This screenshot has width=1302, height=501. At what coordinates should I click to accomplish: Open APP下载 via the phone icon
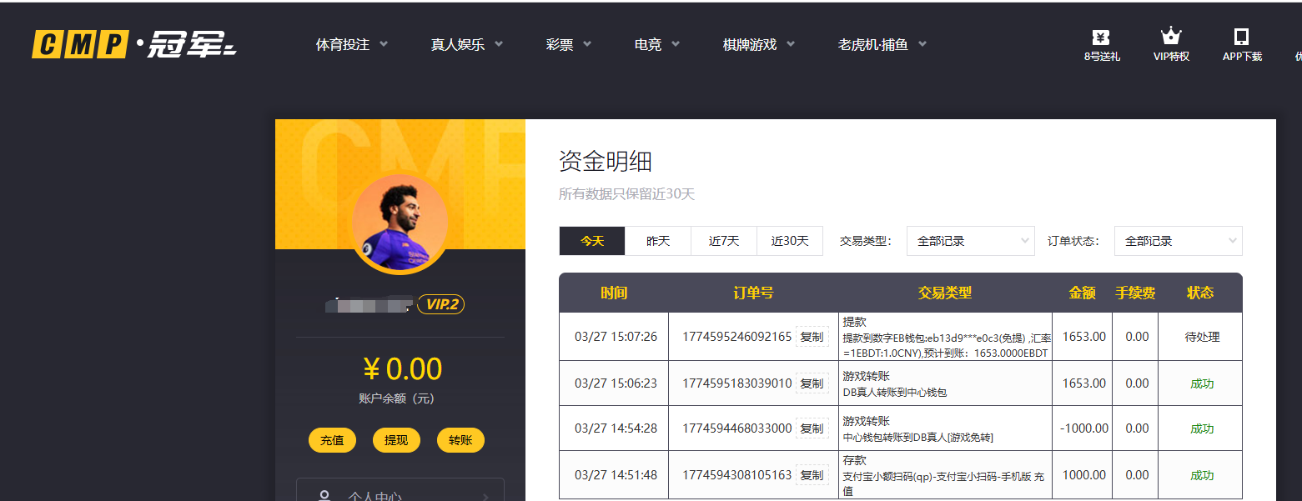click(x=1241, y=38)
